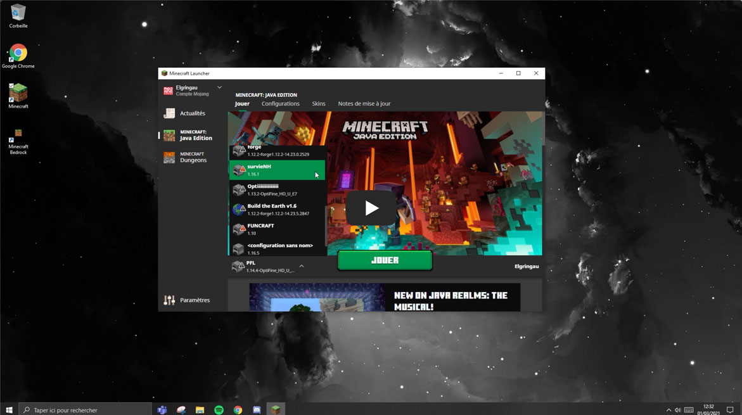Click taskbar clock showing 12:32

point(708,410)
